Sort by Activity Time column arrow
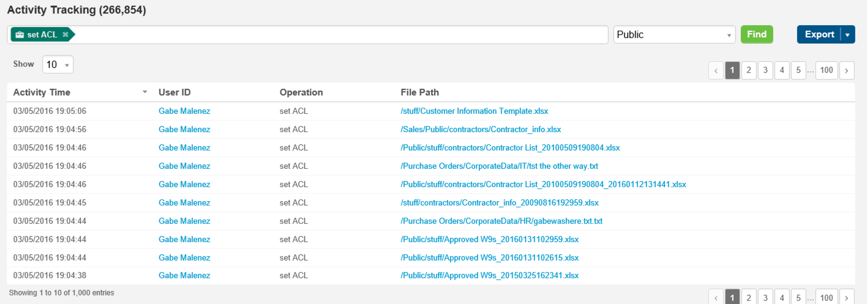Screen dimensions: 867x304 point(145,92)
